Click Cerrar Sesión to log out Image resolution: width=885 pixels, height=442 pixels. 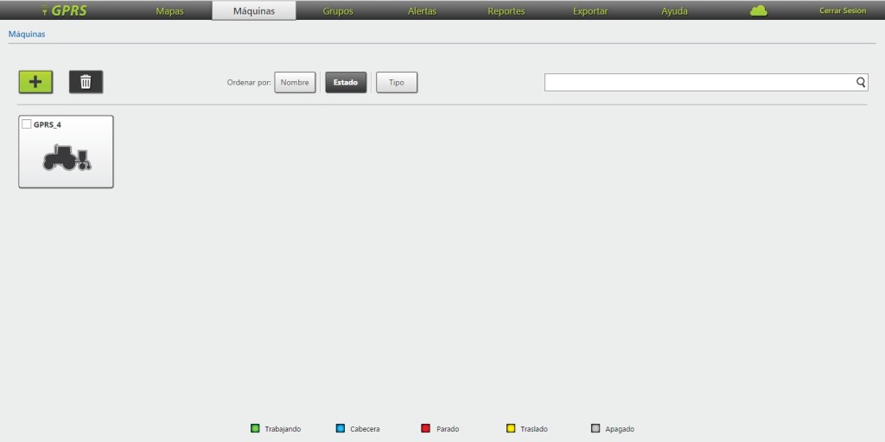842,11
